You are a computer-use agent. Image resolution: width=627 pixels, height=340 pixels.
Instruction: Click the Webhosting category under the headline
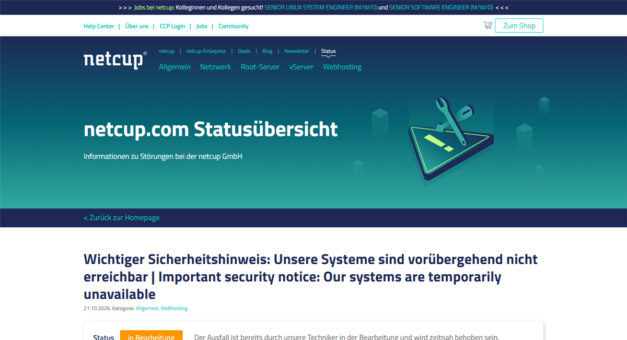click(x=174, y=308)
